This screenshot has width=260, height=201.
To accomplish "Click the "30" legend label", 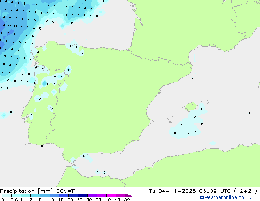I will [89, 199].
